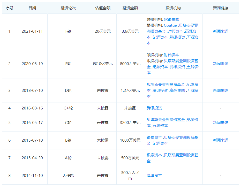
Task: Click the 500万美元 funding amount
Action: [x=130, y=158]
